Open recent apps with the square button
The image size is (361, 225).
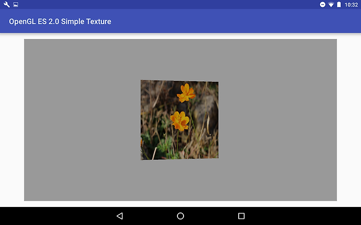tap(241, 216)
